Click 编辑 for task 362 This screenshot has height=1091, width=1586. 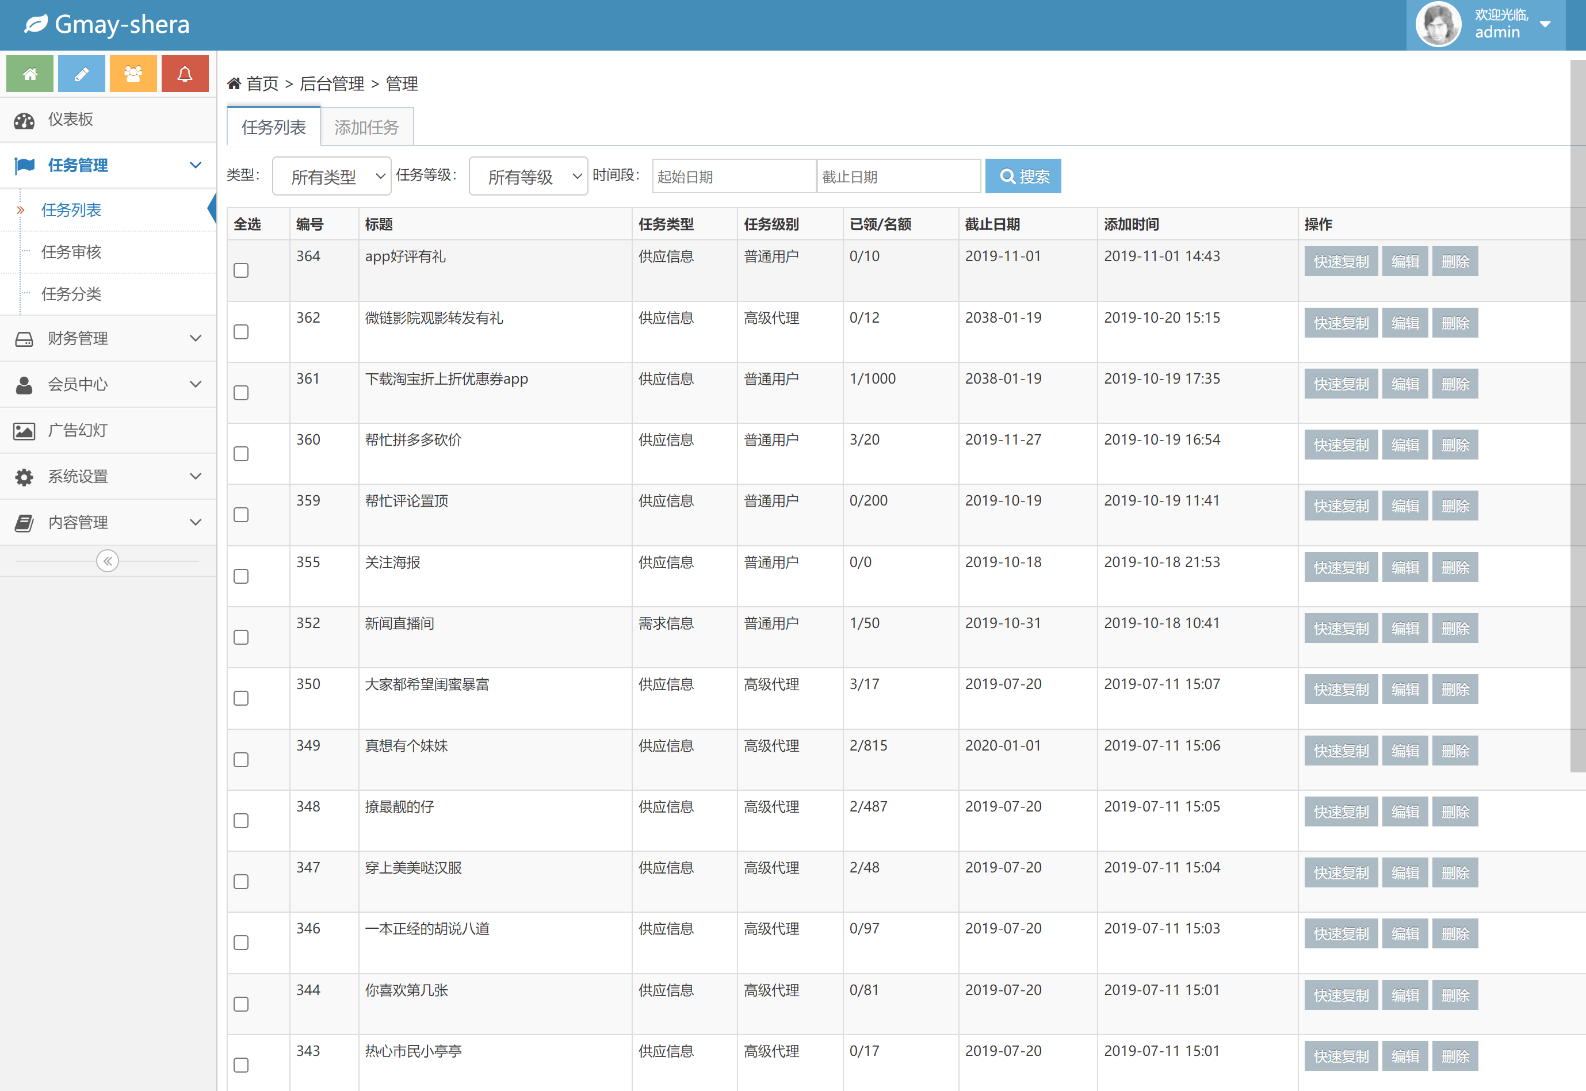[x=1405, y=323]
